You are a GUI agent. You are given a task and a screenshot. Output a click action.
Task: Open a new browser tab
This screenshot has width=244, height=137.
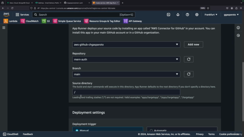(x=122, y=3)
